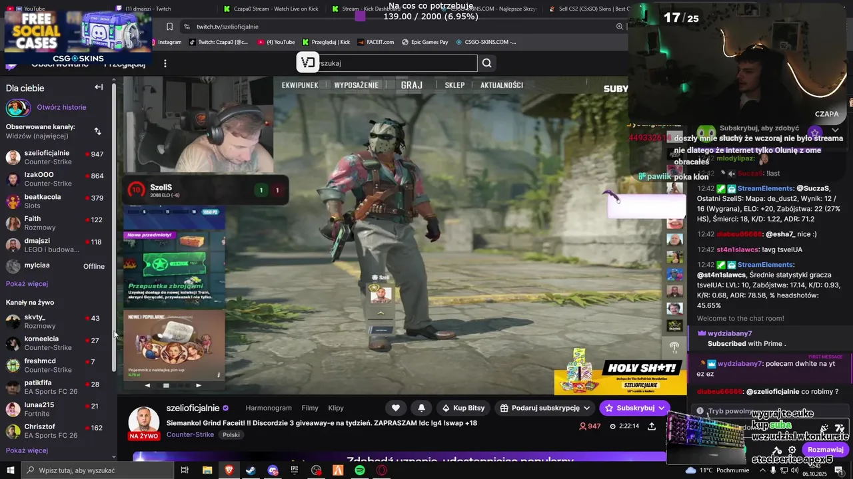This screenshot has height=479, width=853.
Task: Open the Harmonogram channel tab
Action: pyautogui.click(x=269, y=408)
